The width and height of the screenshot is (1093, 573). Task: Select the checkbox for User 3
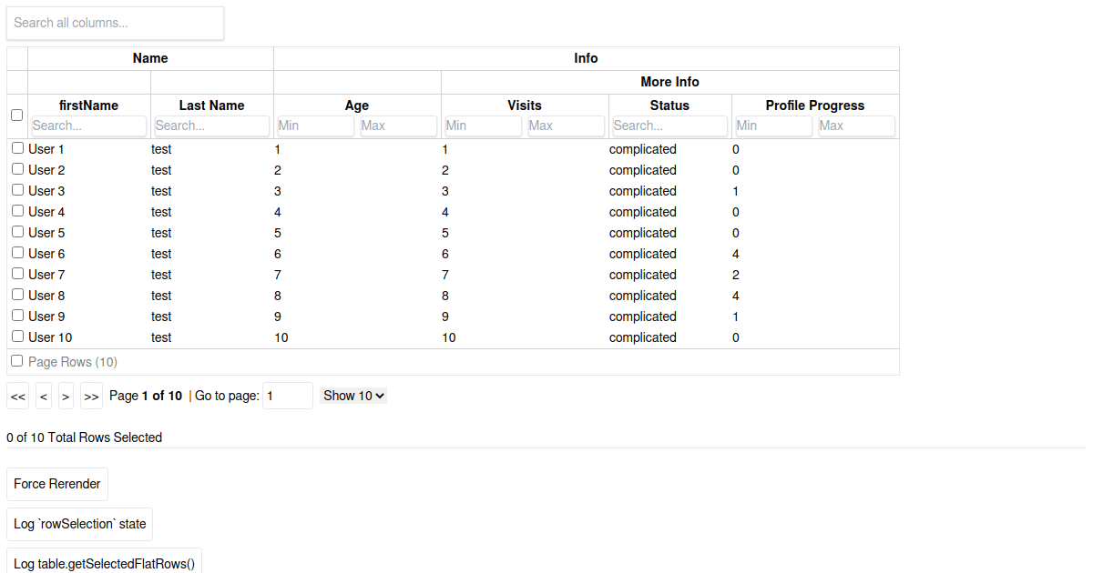17,190
